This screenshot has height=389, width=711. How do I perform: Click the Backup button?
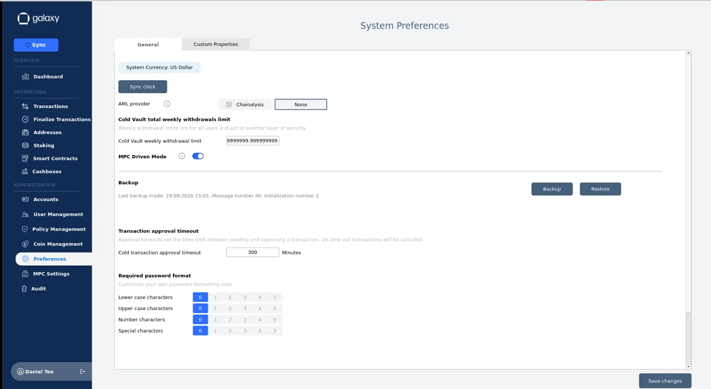[552, 189]
